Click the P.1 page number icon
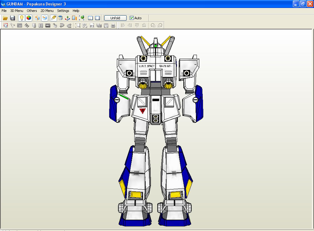 92,26
